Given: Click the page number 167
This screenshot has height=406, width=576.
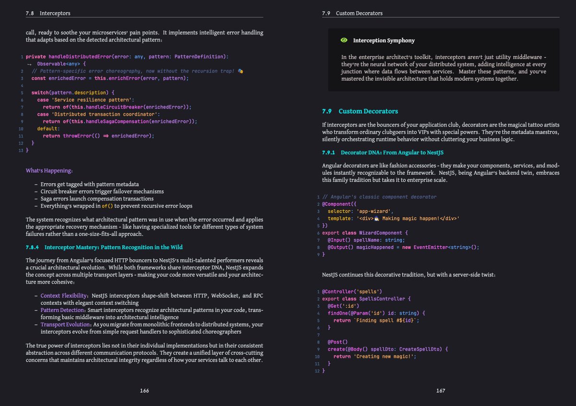Looking at the screenshot, I should point(441,391).
